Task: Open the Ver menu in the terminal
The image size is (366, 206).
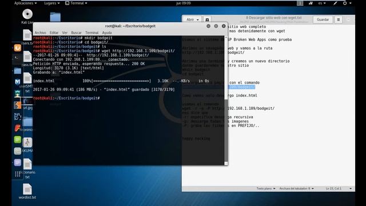Action: tap(65, 33)
